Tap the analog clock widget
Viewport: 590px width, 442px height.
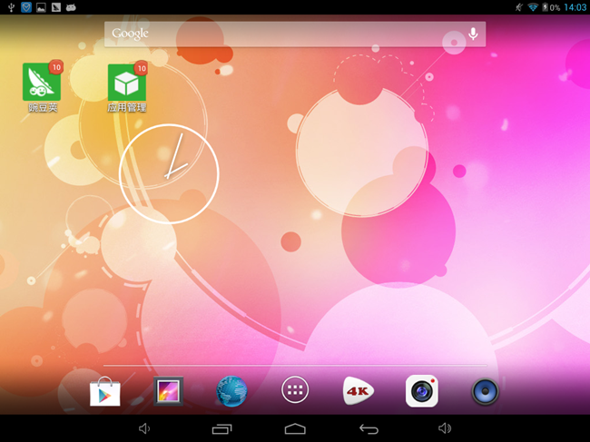[x=169, y=173]
